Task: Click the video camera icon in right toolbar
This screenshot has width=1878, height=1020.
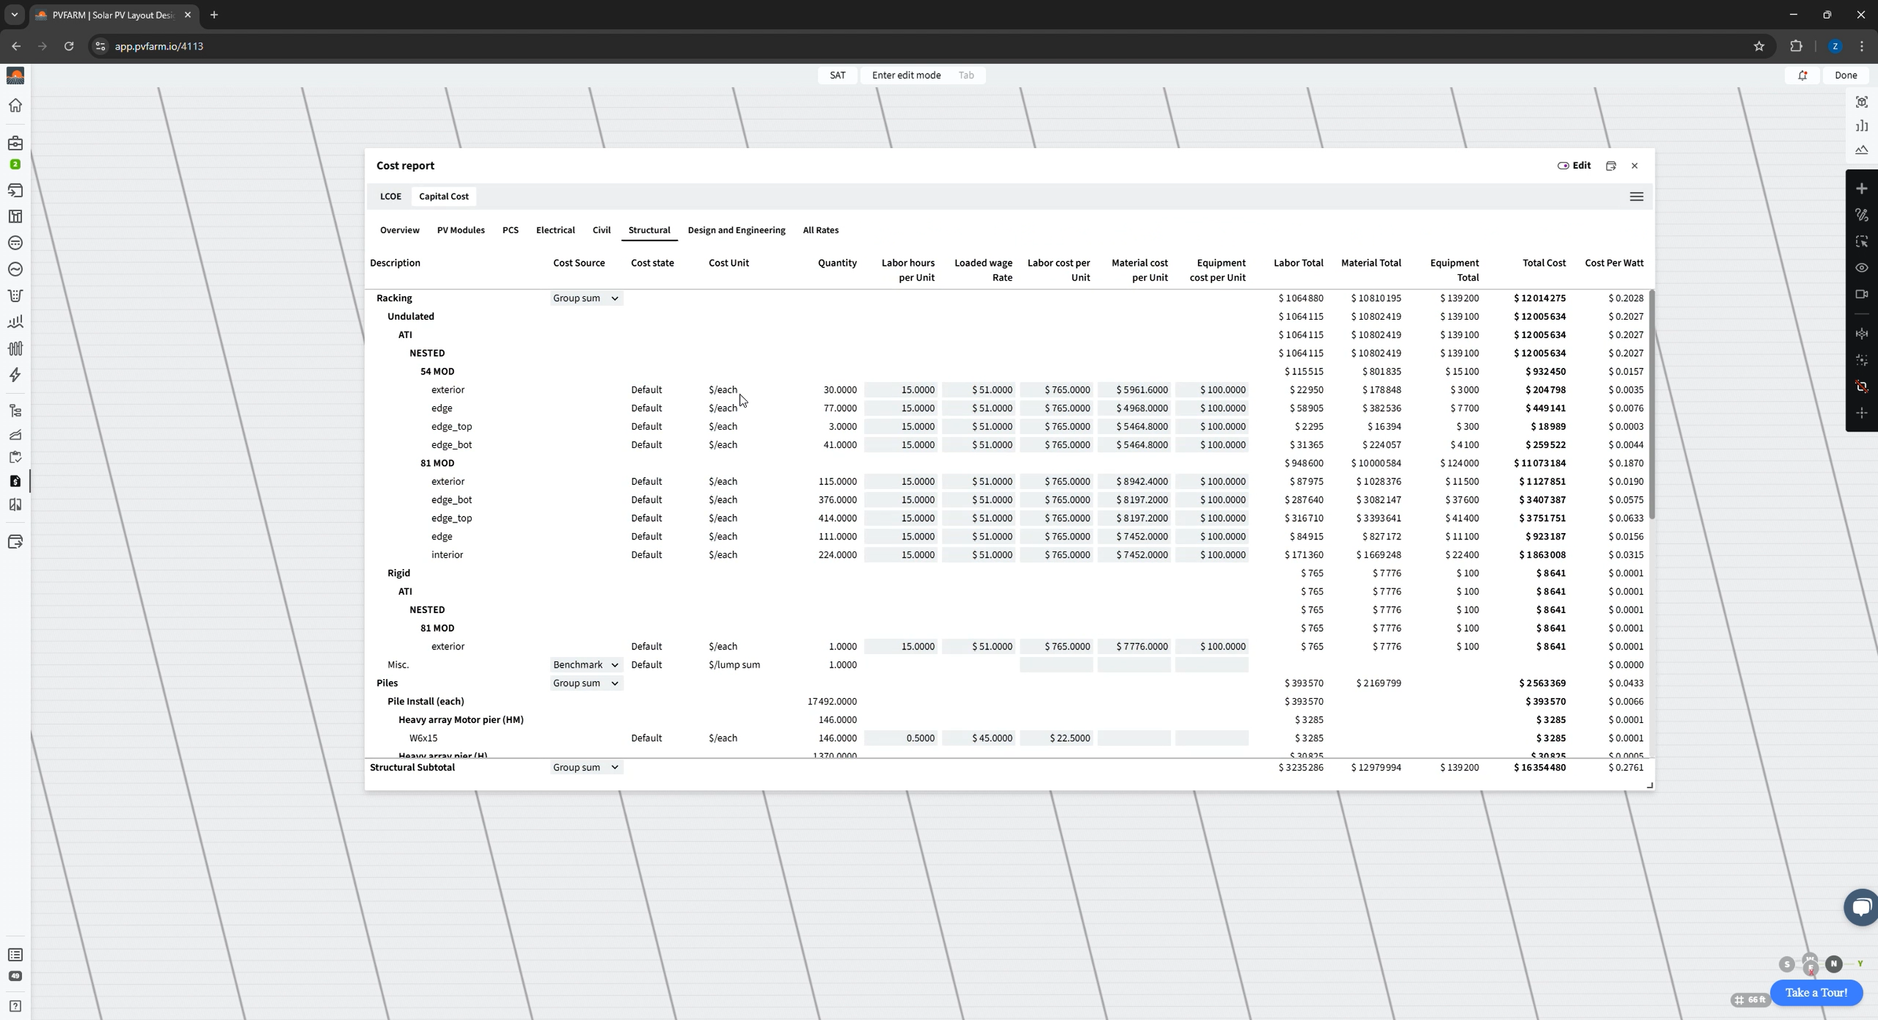Action: 1861,294
